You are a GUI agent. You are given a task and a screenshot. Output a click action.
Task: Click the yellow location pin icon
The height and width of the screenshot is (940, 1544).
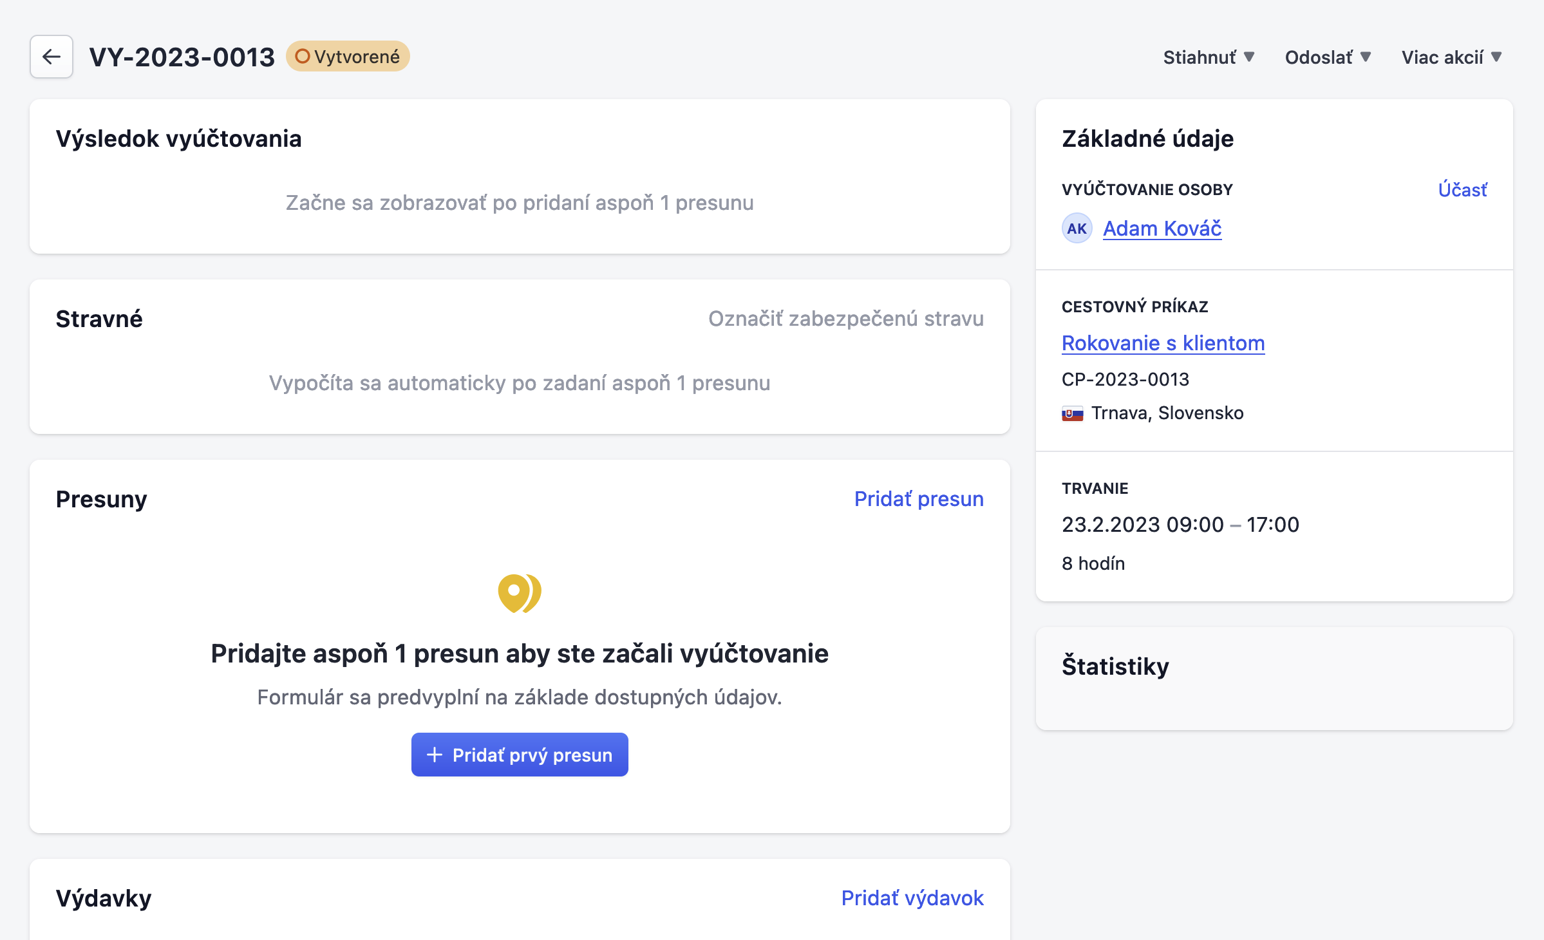tap(519, 593)
